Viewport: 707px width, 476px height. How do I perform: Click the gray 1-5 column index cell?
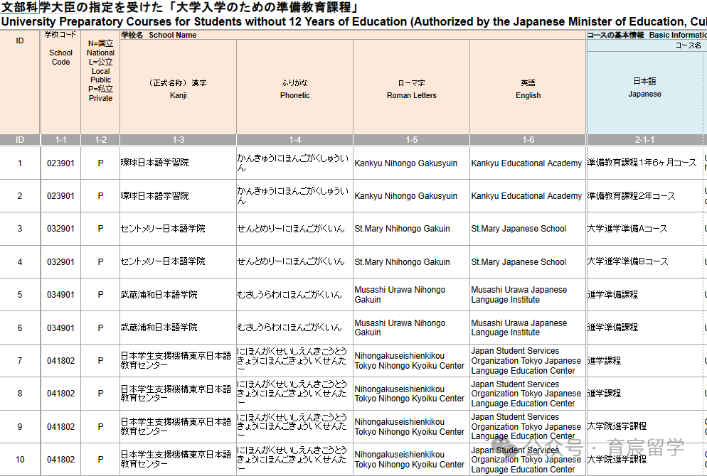[x=412, y=139]
